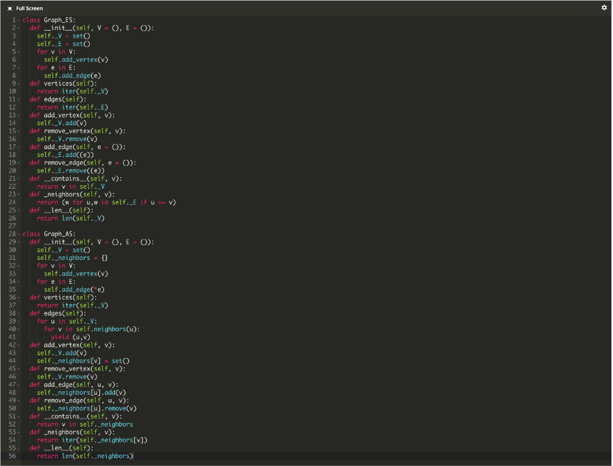Viewport: 613px width, 466px height.
Task: Fold _neighbors method at line 53
Action: pyautogui.click(x=19, y=432)
